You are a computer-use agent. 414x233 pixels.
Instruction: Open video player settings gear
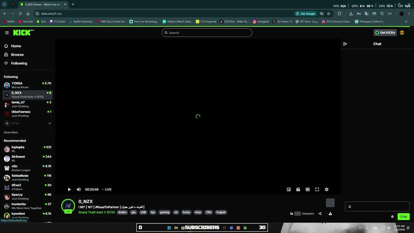point(327,190)
